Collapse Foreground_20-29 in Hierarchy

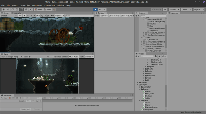pos(144,19)
